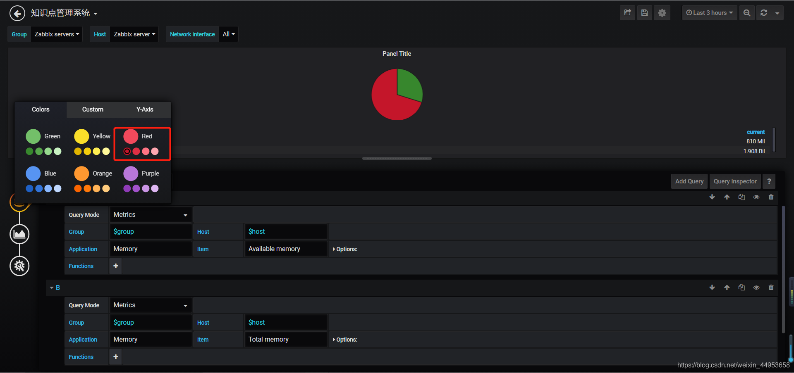The image size is (794, 373).
Task: Pick the large Orange color swatch
Action: 81,173
